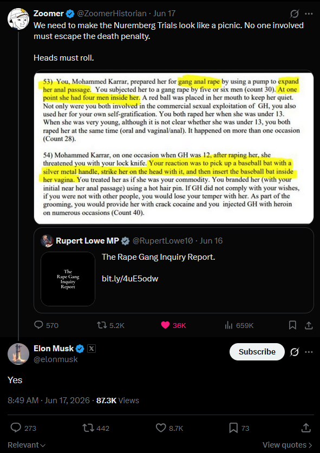The image size is (320, 453).
Task: Unlike Zoomer's post with 36K likes
Action: coord(173,325)
